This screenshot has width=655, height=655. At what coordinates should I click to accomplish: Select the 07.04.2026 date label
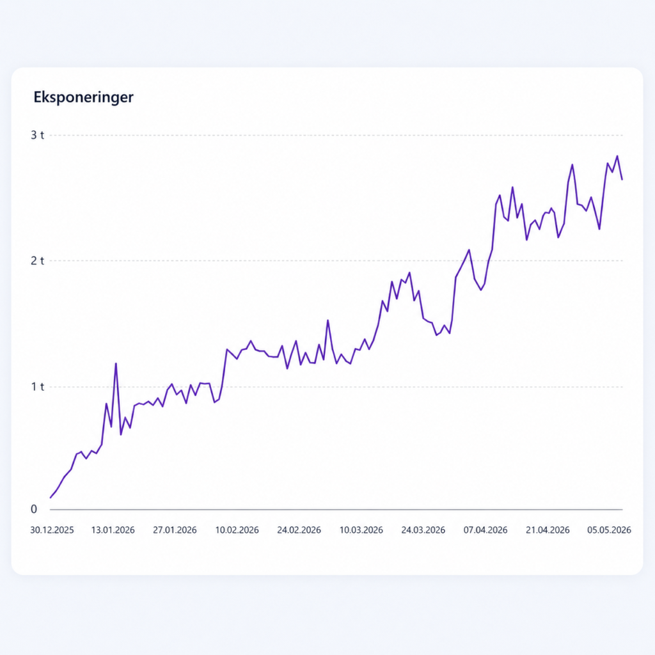[x=485, y=530]
